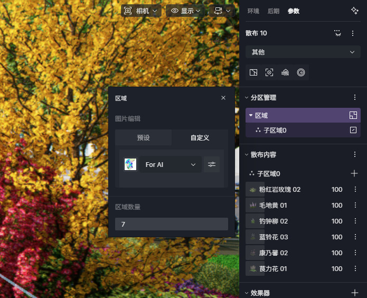Open the 显示 display visibility dropdown
The height and width of the screenshot is (298, 367).
pyautogui.click(x=186, y=11)
